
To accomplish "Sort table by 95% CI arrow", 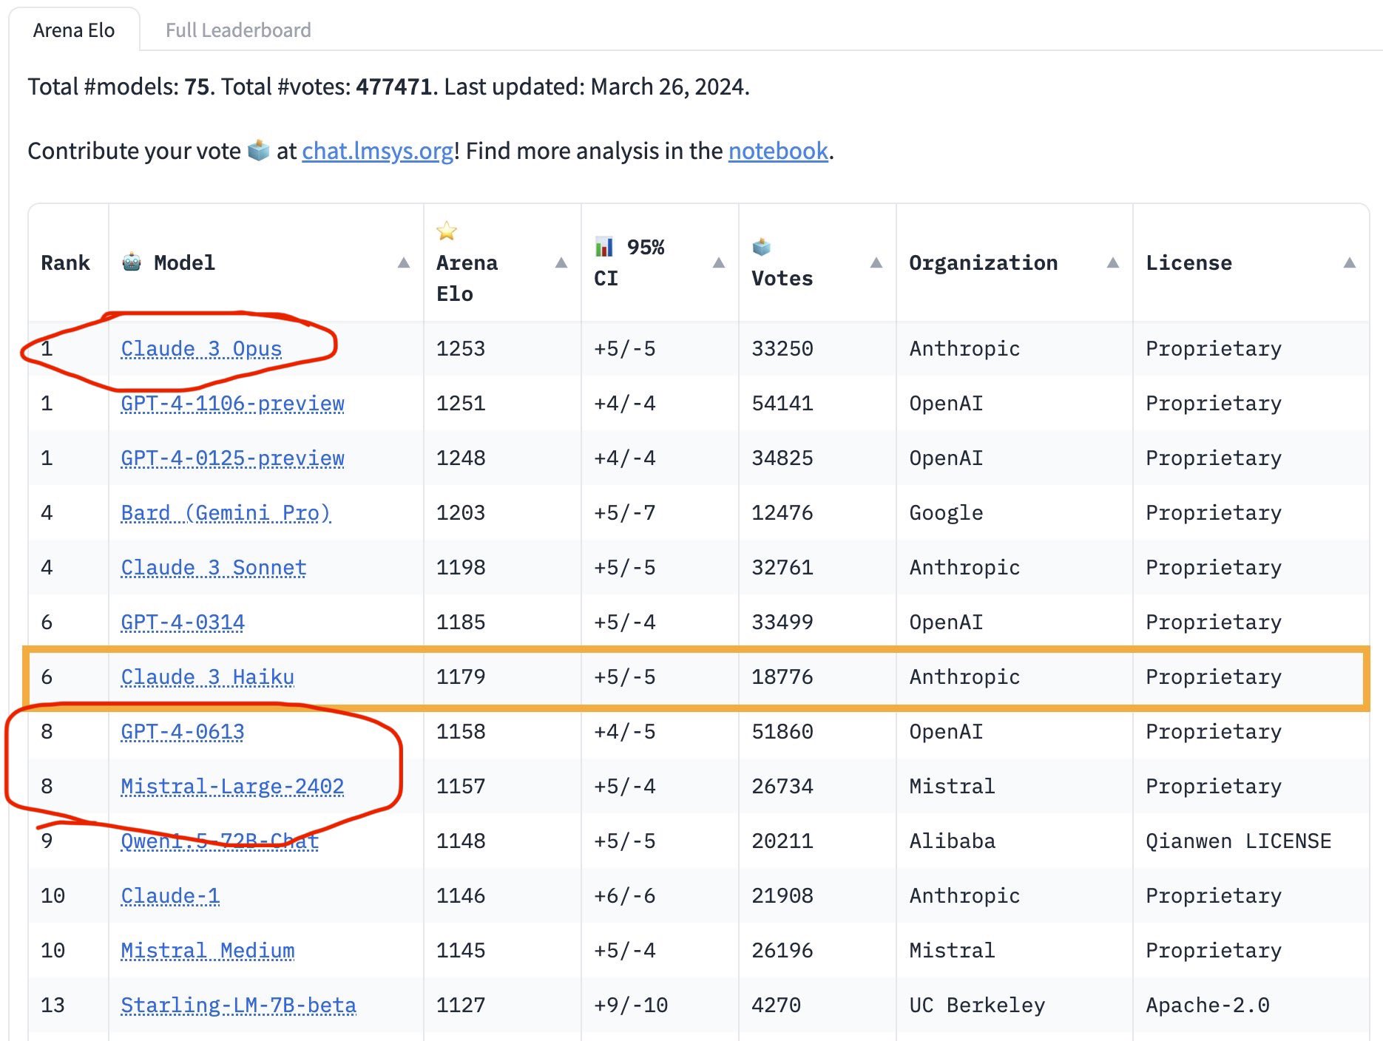I will click(x=719, y=263).
